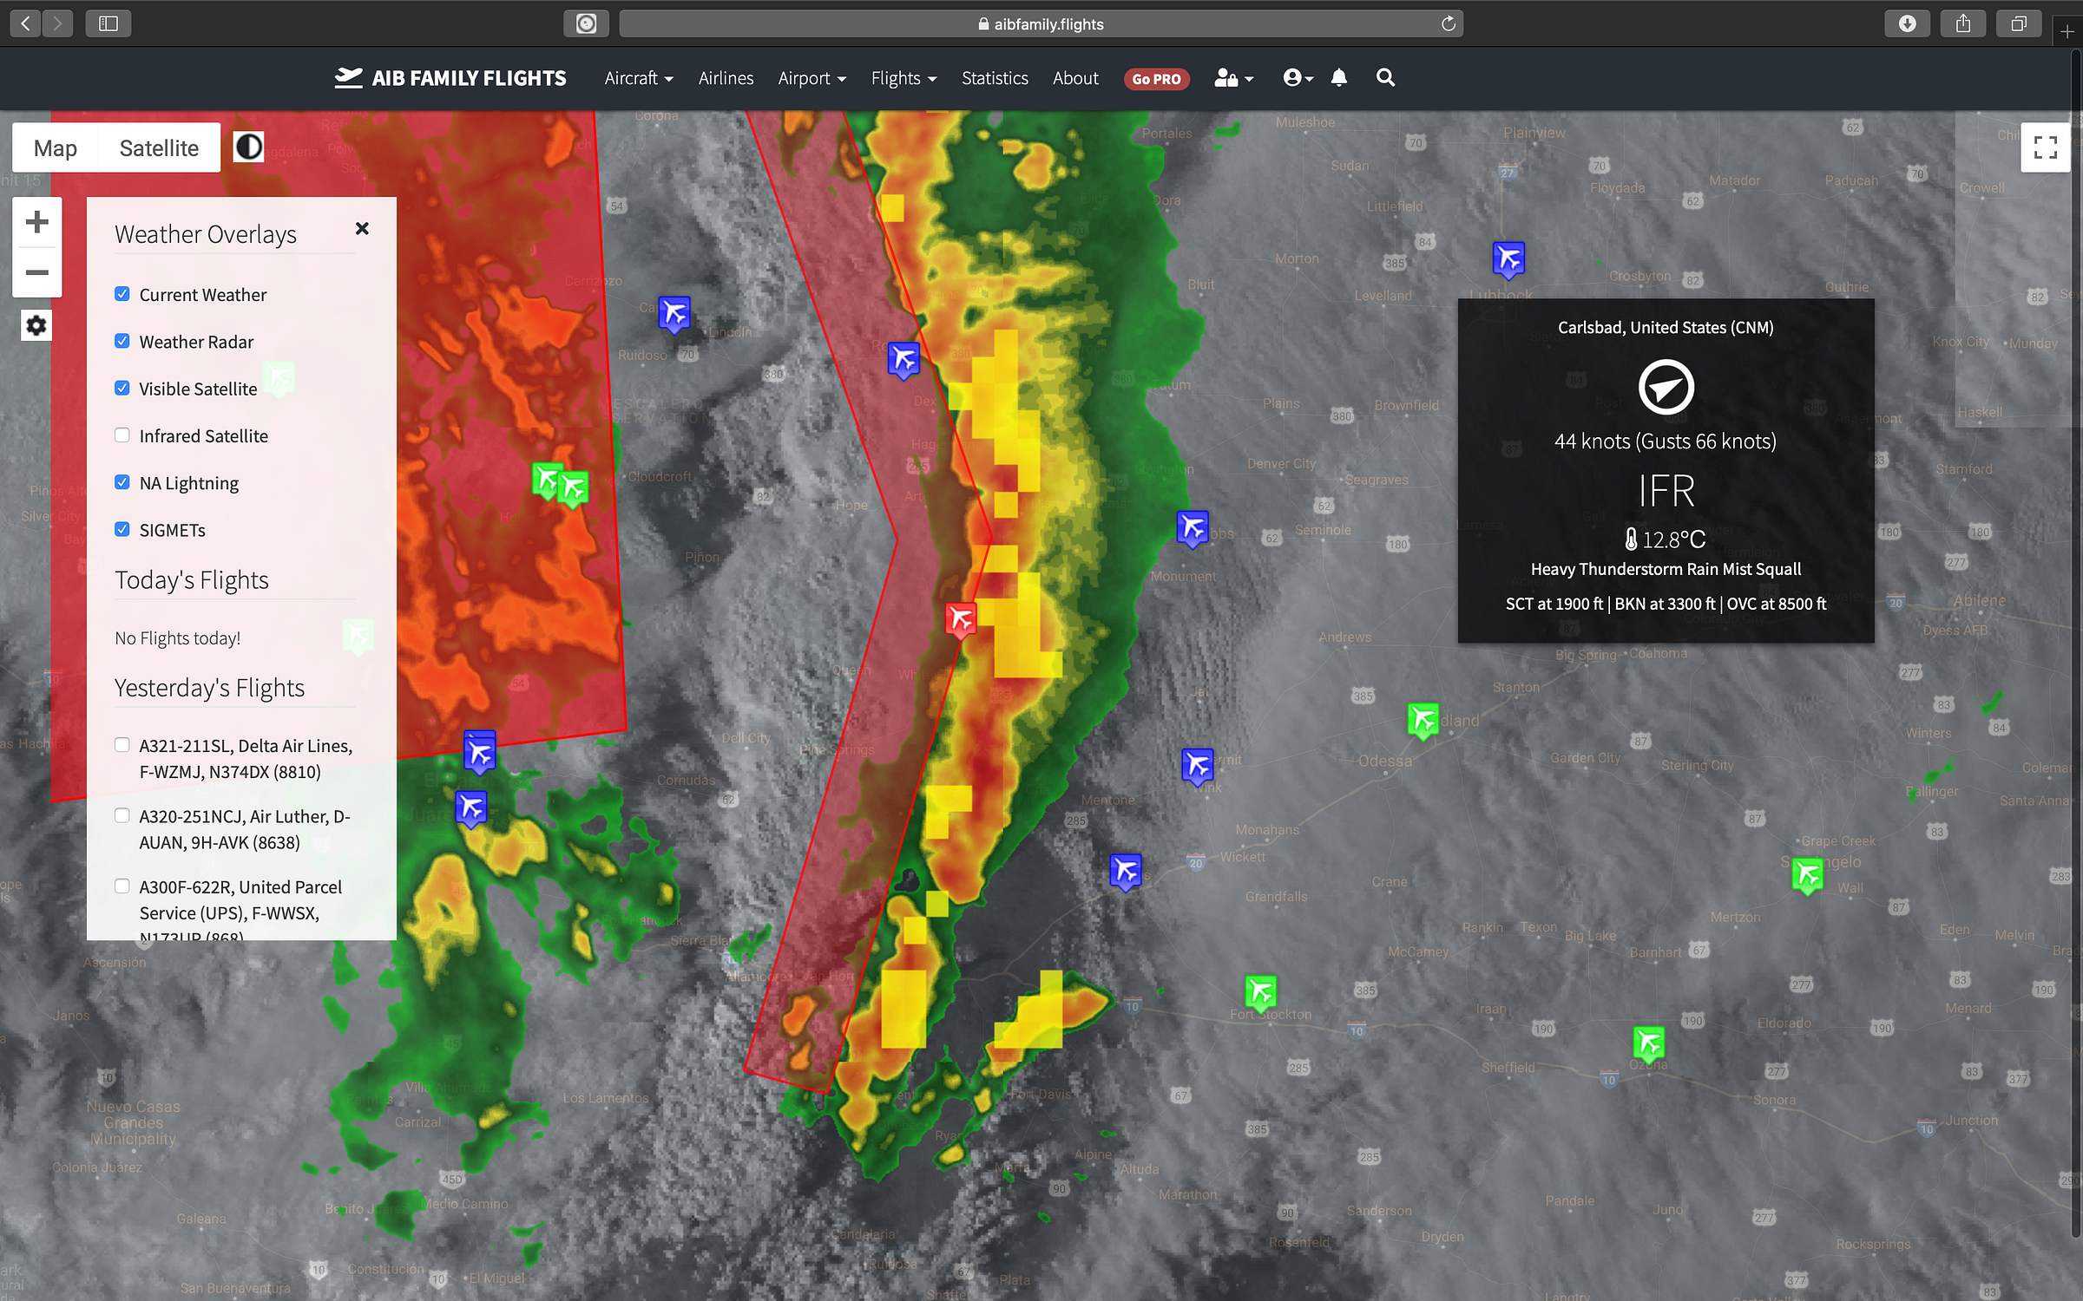The image size is (2083, 1301).
Task: Enable the Infrared Satellite overlay
Action: coord(122,435)
